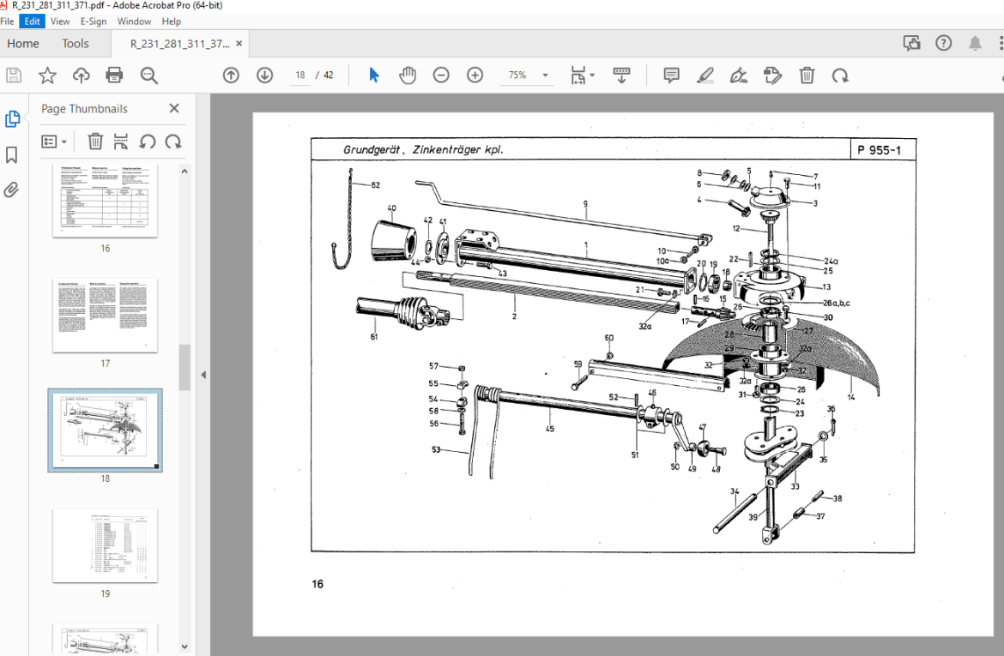The width and height of the screenshot is (1004, 656).
Task: Select the page 16 thumbnail
Action: point(105,201)
